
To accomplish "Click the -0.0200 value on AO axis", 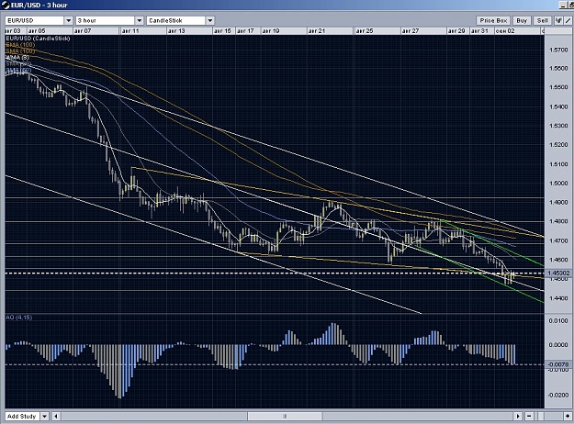I will coord(558,396).
